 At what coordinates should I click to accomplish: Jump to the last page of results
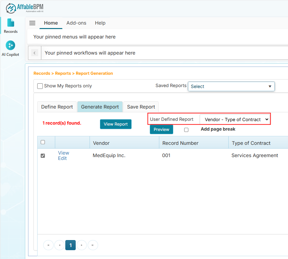93,245
